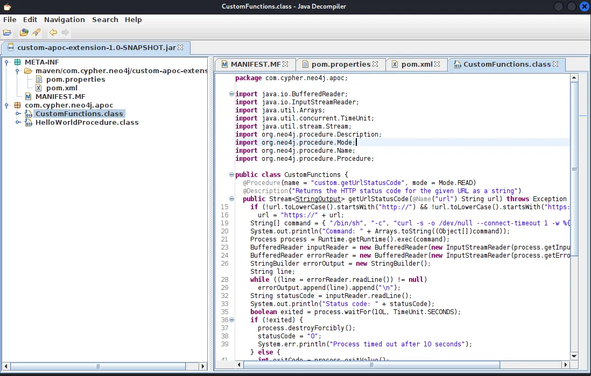Image resolution: width=591 pixels, height=376 pixels.
Task: Expand the HelloWorldProcedure.class tree node
Action: (x=18, y=123)
